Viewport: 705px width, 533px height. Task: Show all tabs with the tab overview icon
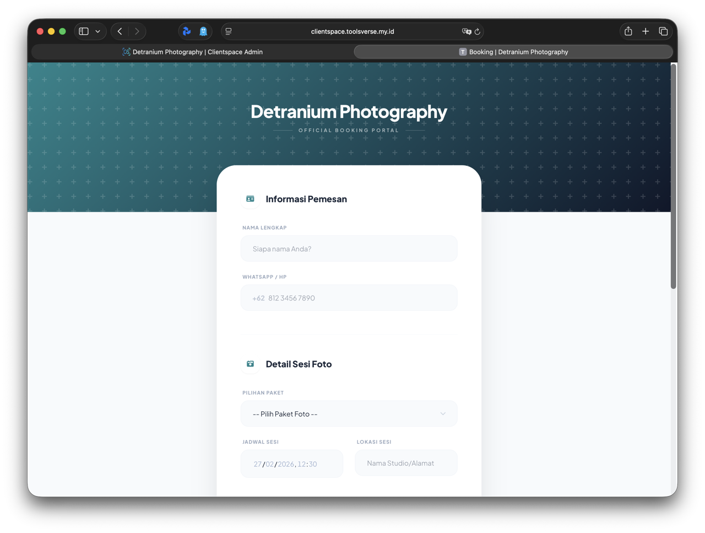coord(663,31)
